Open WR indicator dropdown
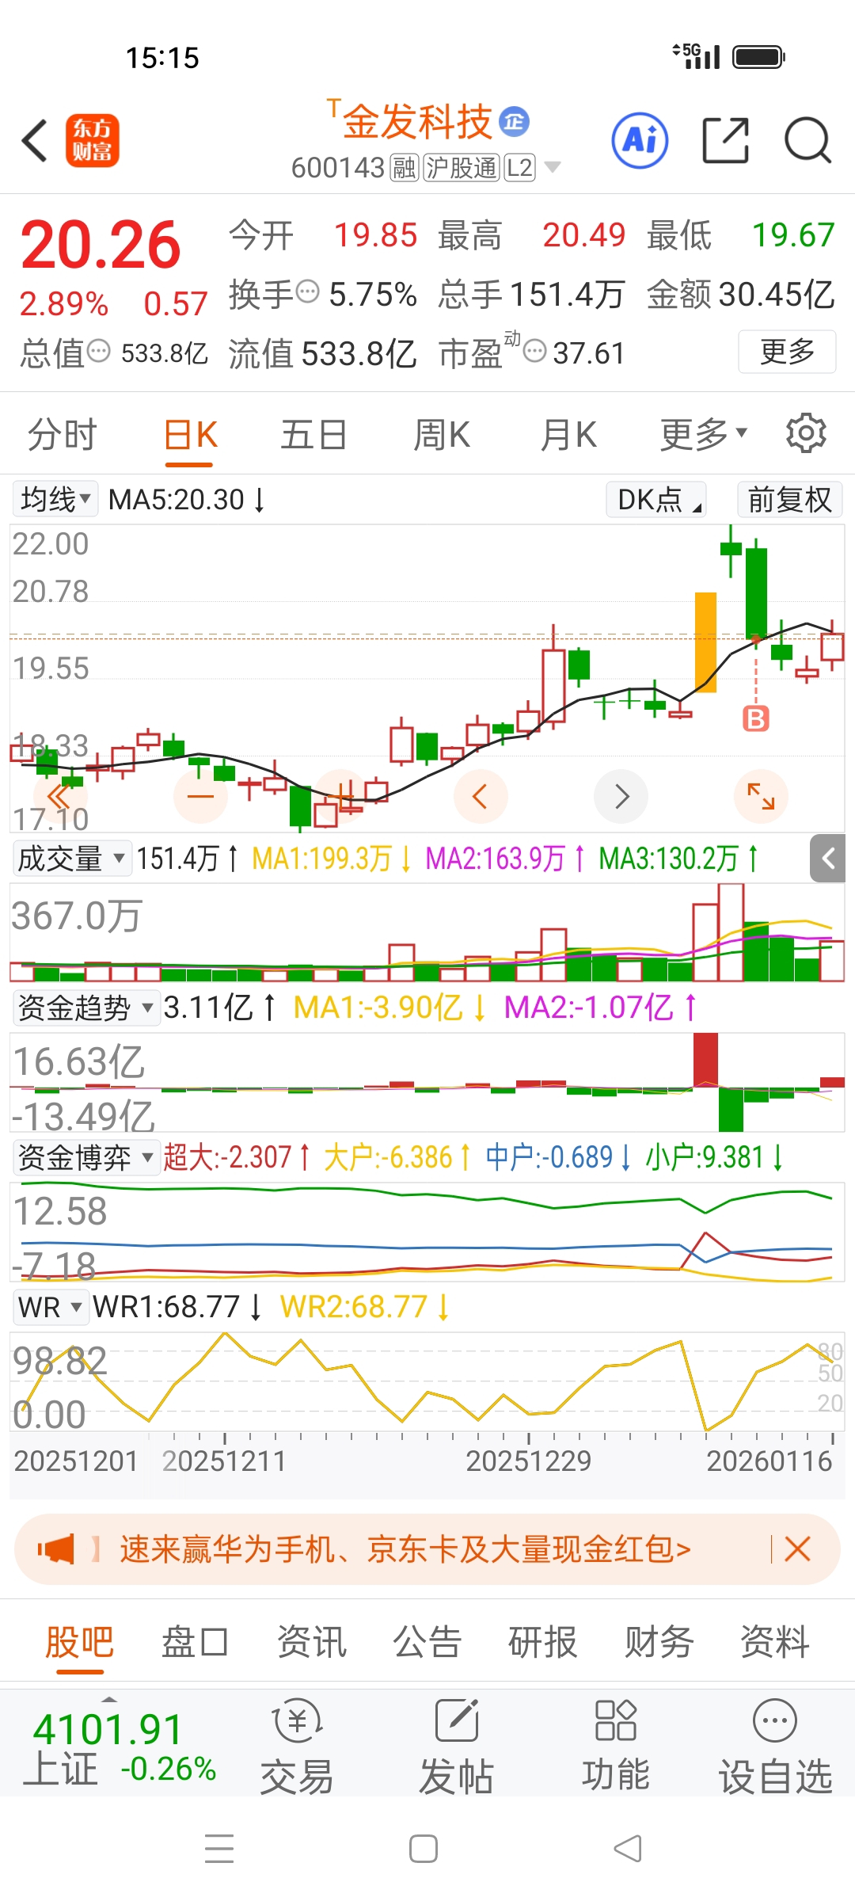The height and width of the screenshot is (1901, 855). pos(50,1307)
